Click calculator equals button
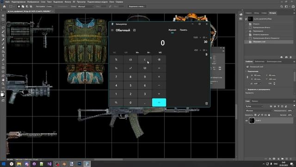 (x=159, y=103)
